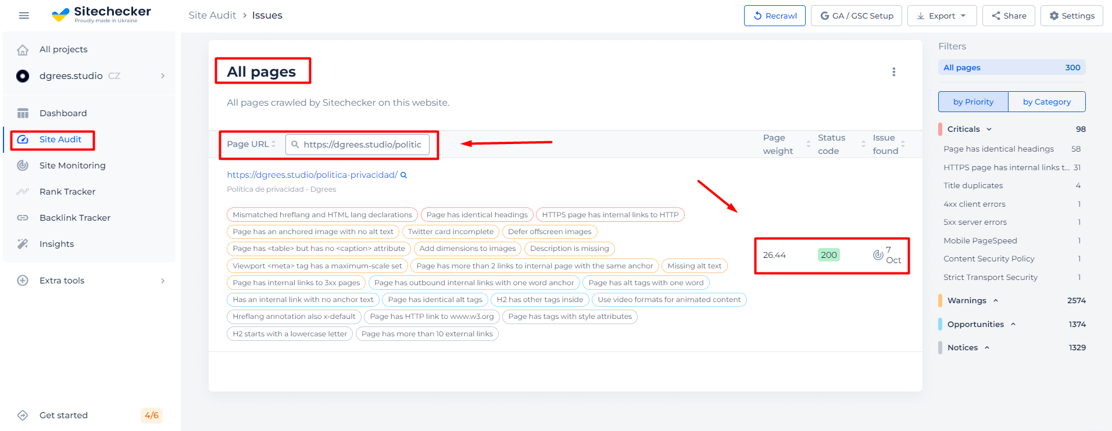The width and height of the screenshot is (1112, 431).
Task: Click the Use video formats for animated content tag
Action: [669, 300]
